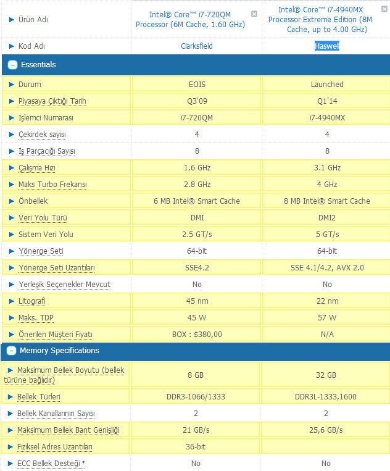
Task: Open the Piyasaya Çıktığı Tarih definition
Action: point(52,101)
